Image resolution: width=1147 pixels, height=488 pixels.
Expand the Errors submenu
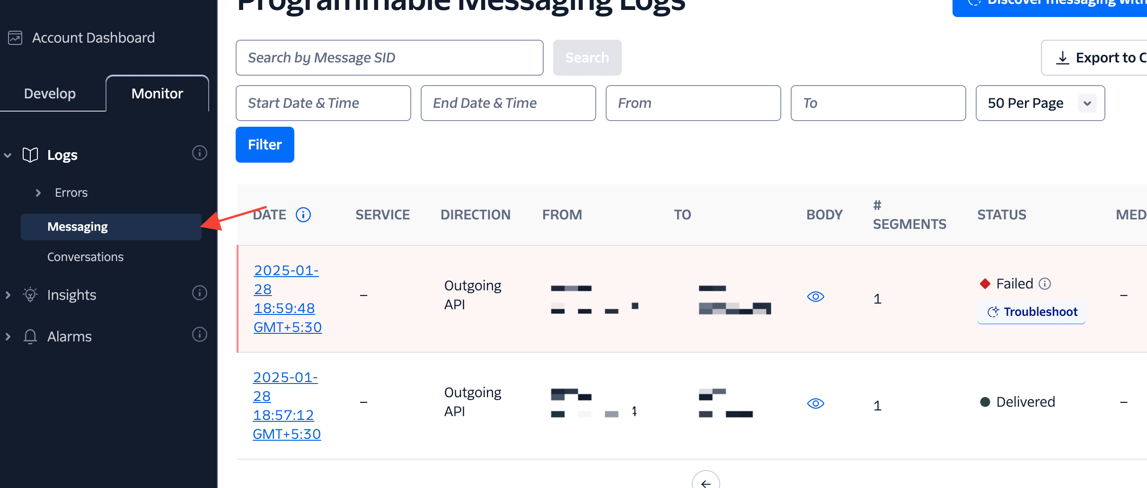(x=38, y=192)
